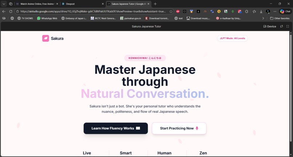Click the reload app preview icon
The width and height of the screenshot is (293, 157).
coord(281,26)
